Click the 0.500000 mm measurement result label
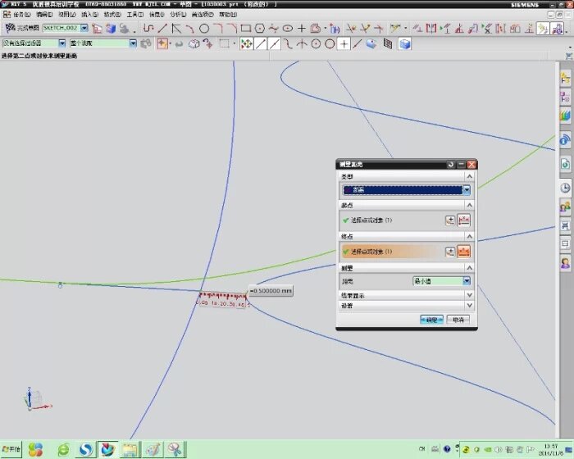The width and height of the screenshot is (574, 459). click(x=271, y=291)
